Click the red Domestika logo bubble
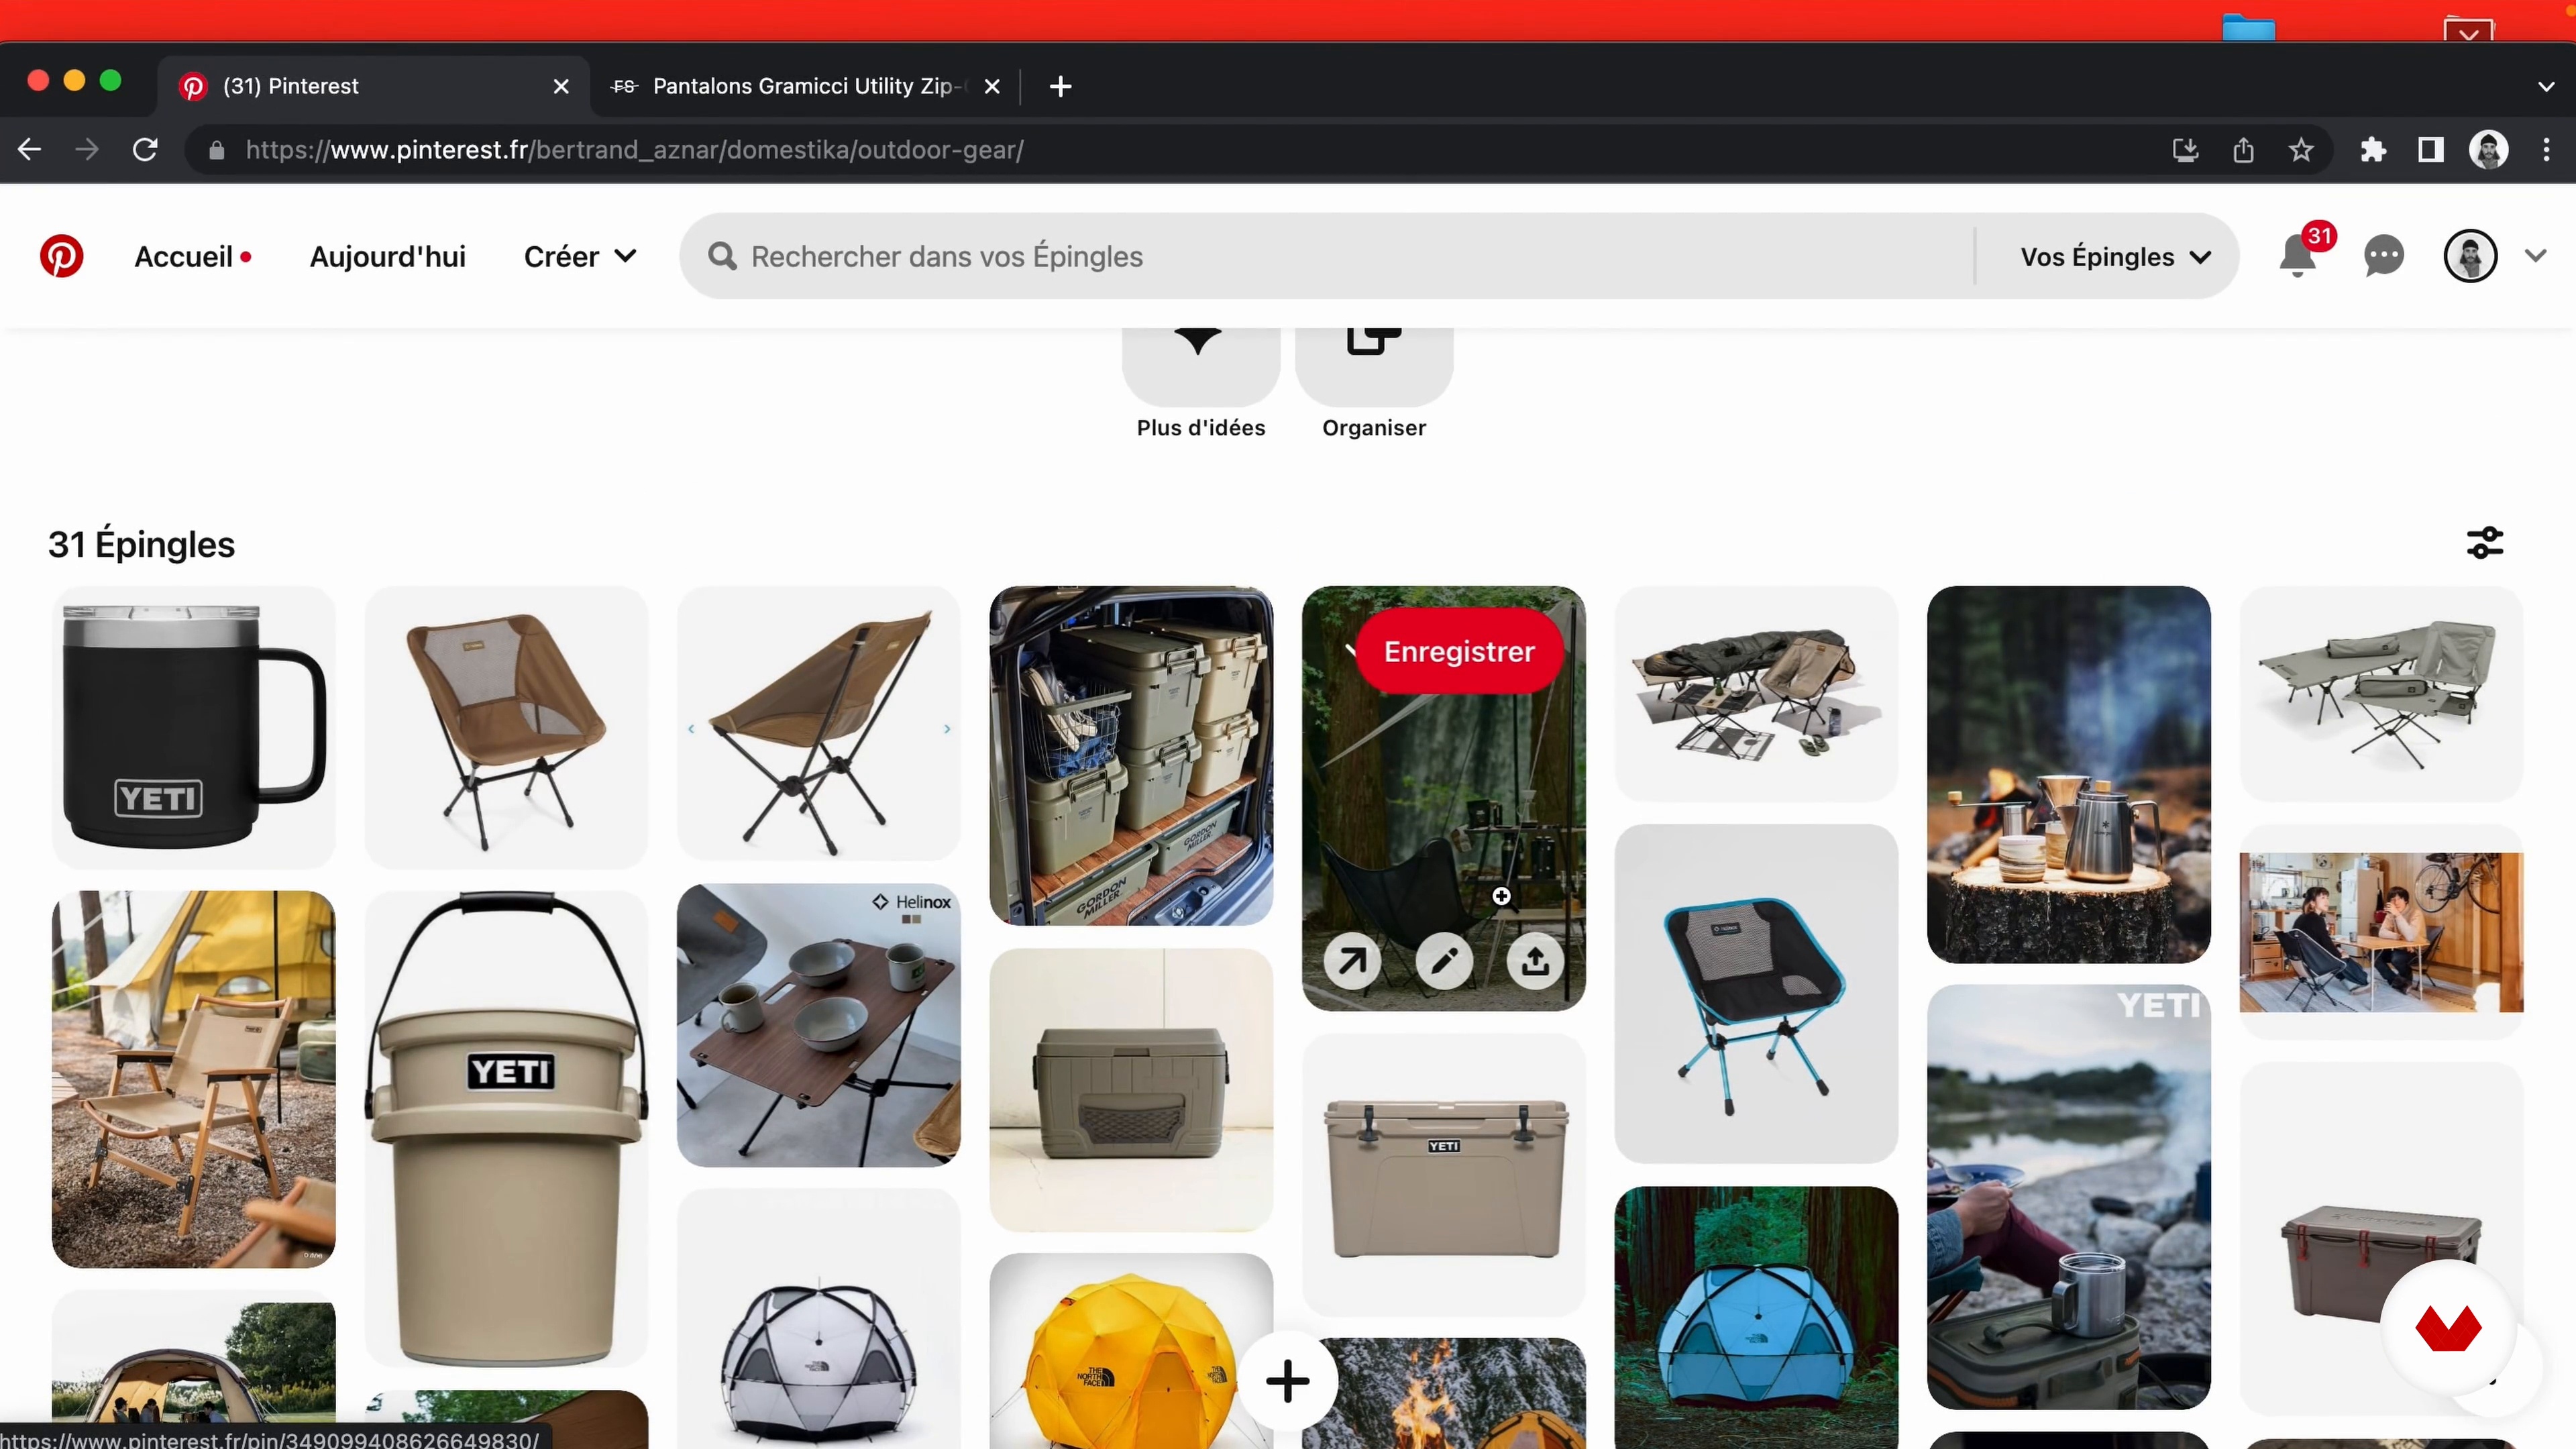This screenshot has width=2576, height=1449. (2447, 1328)
